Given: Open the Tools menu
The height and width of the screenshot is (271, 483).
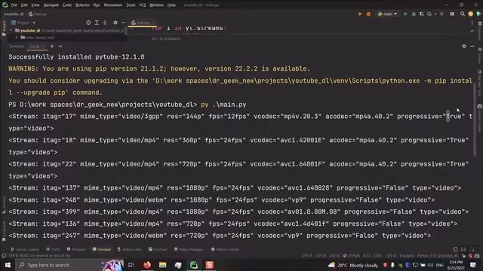Looking at the screenshot, I should (x=131, y=5).
